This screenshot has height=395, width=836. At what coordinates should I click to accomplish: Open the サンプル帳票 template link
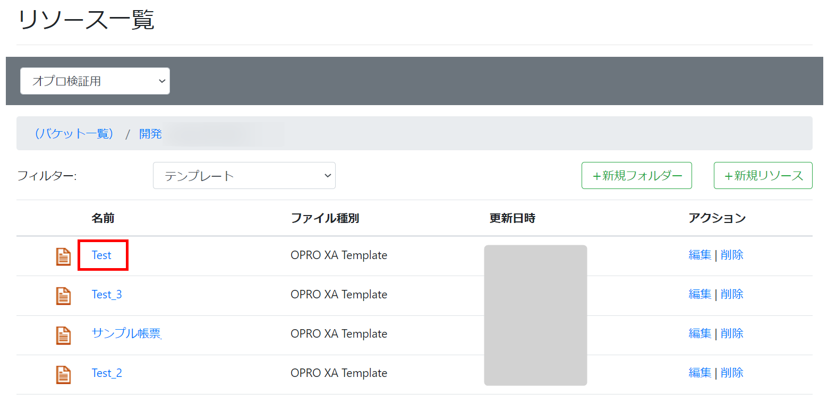[126, 333]
